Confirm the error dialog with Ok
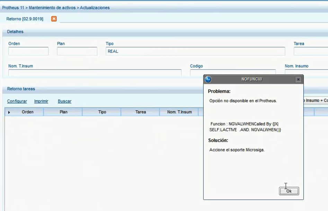 (289, 191)
